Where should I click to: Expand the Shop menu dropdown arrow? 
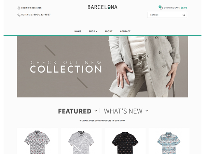pos(96,31)
